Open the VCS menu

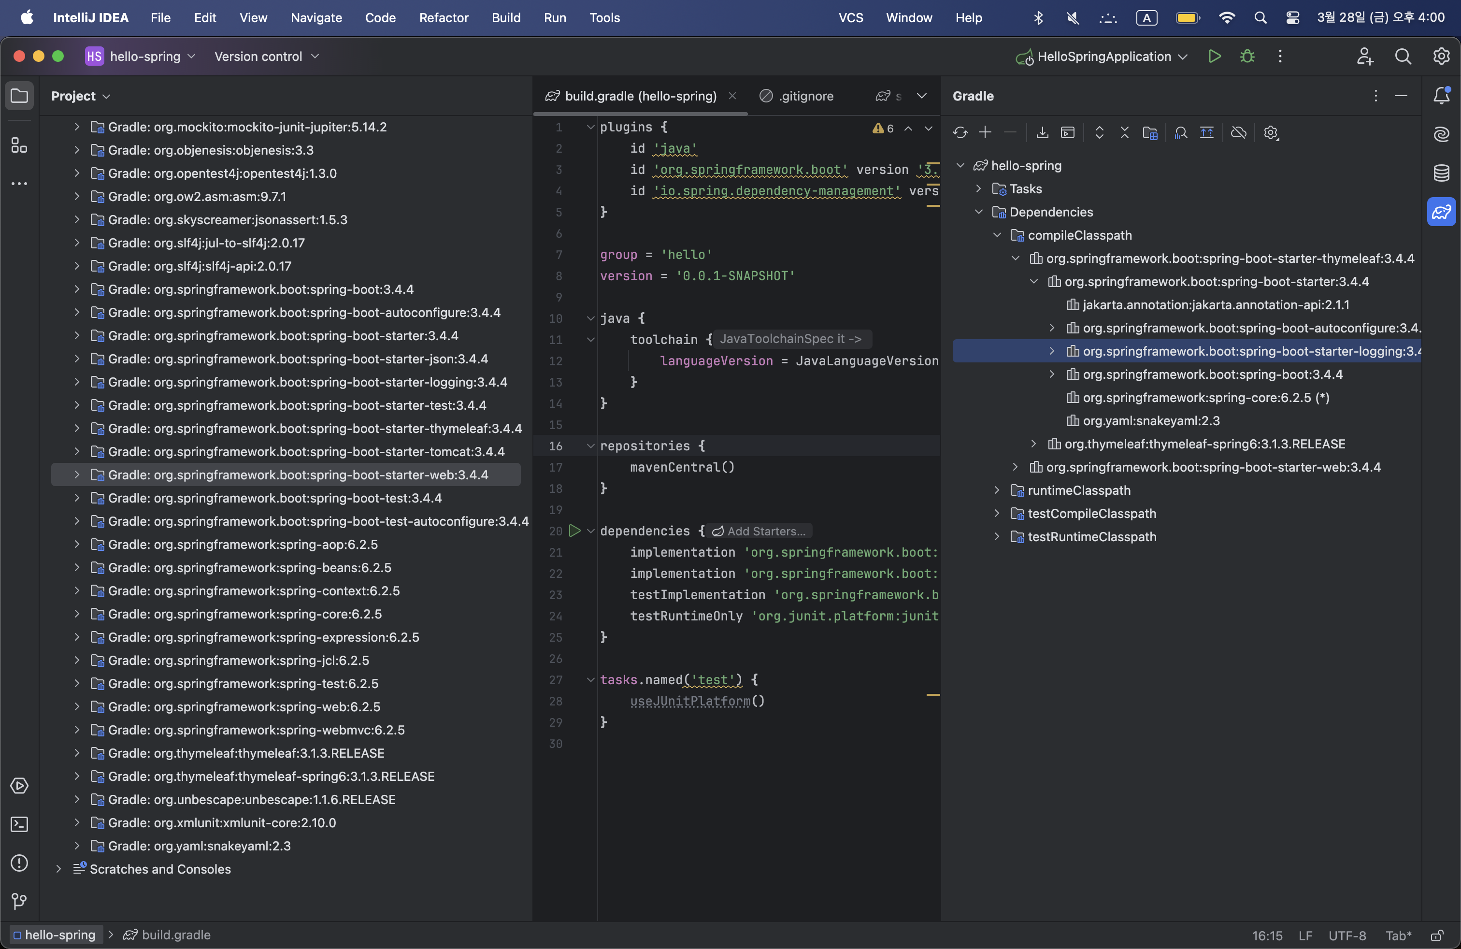(x=851, y=18)
